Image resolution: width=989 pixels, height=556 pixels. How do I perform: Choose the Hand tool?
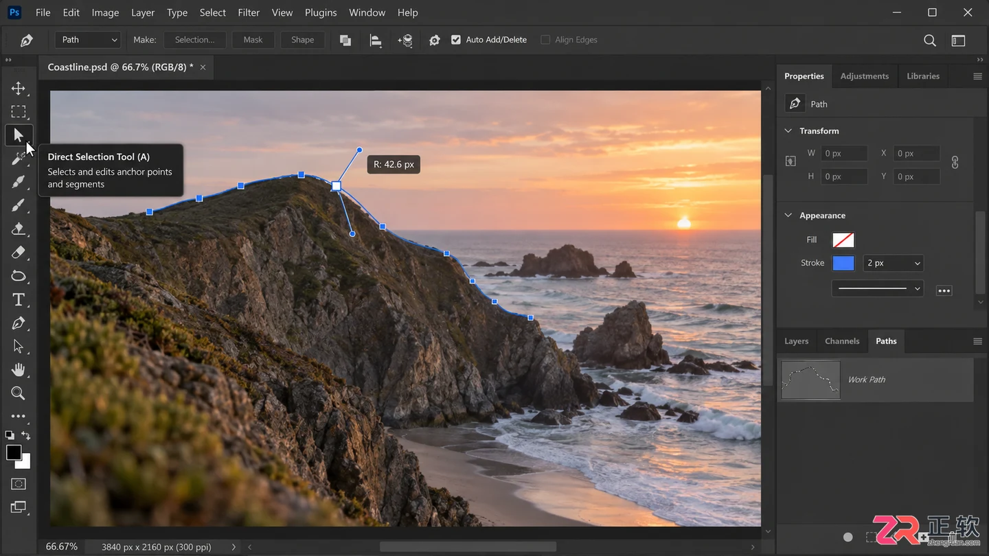[x=19, y=370]
